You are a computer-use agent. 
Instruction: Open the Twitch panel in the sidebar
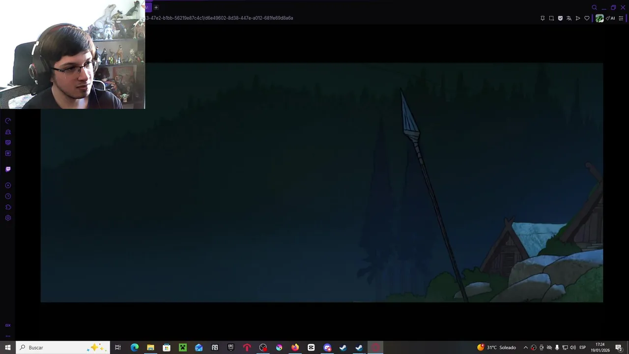click(x=8, y=169)
